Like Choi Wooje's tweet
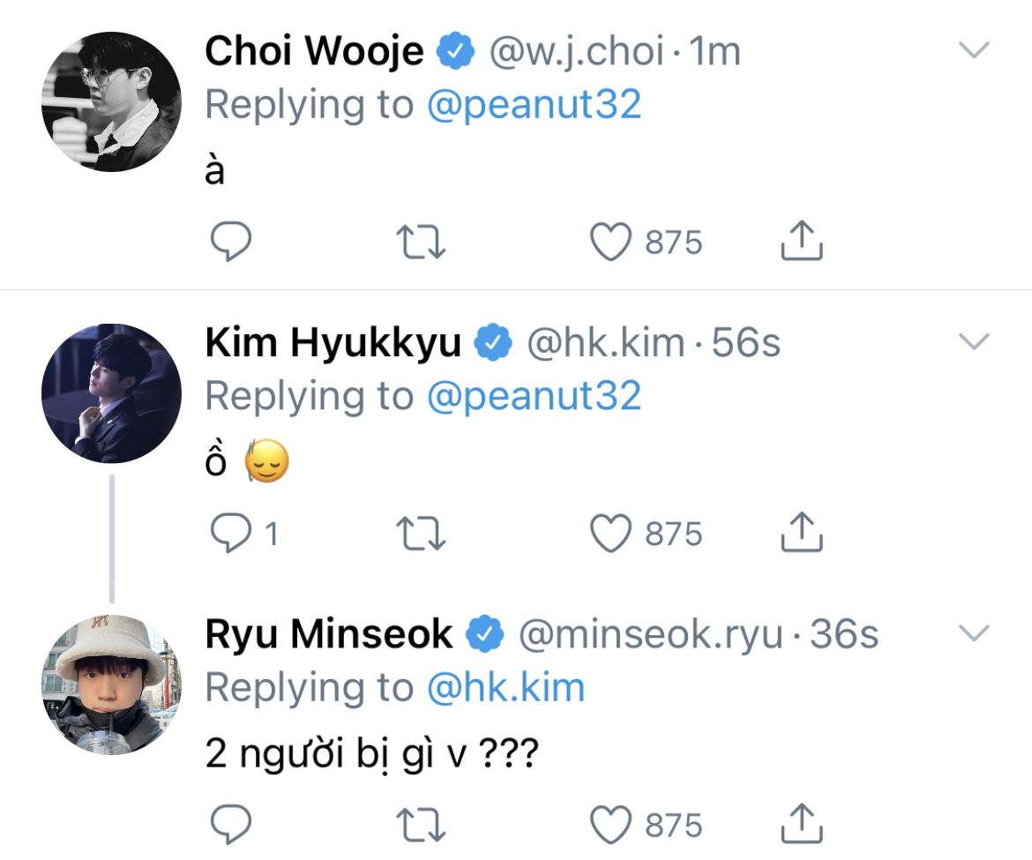This screenshot has height=860, width=1032. pyautogui.click(x=610, y=242)
